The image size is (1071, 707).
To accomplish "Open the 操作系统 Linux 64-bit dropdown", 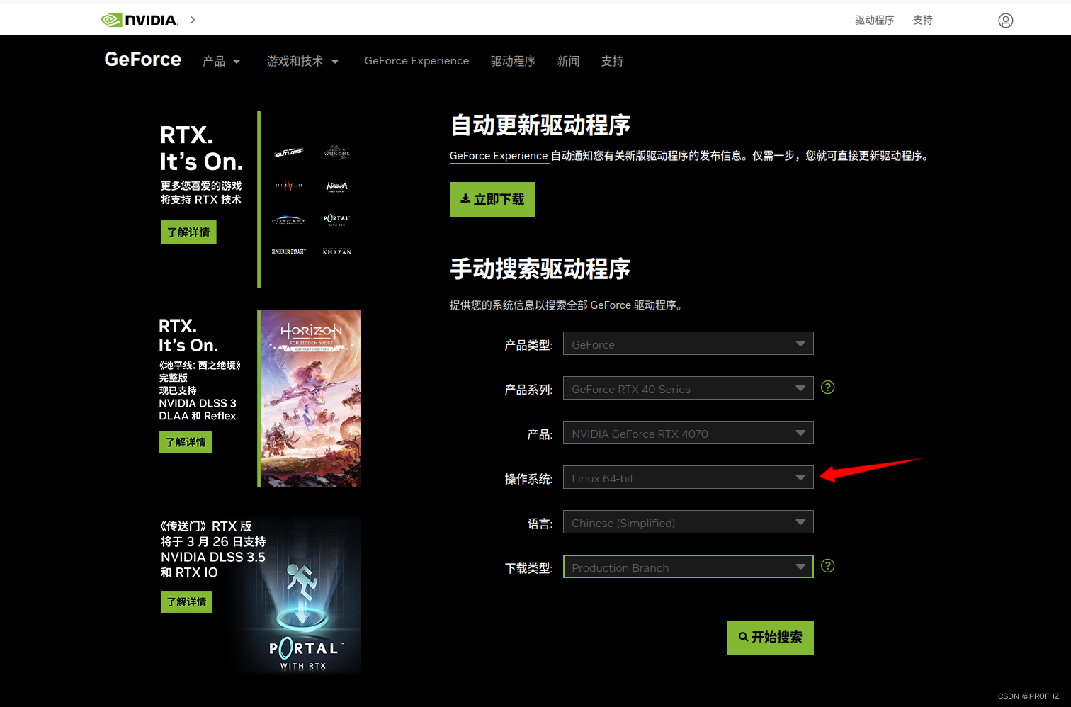I will [x=688, y=477].
